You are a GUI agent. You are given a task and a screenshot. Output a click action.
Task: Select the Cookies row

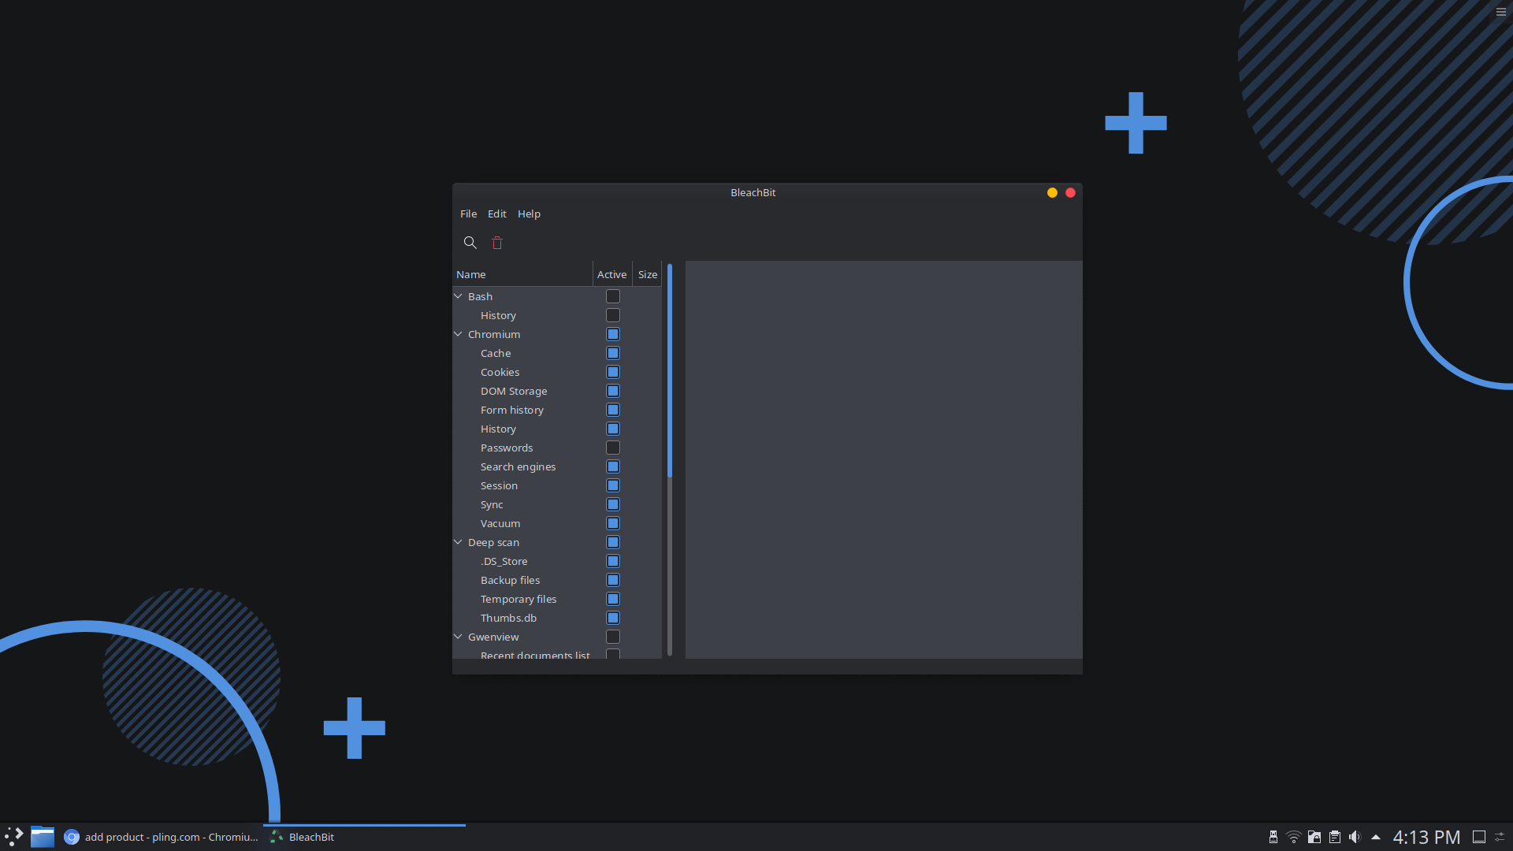point(557,372)
